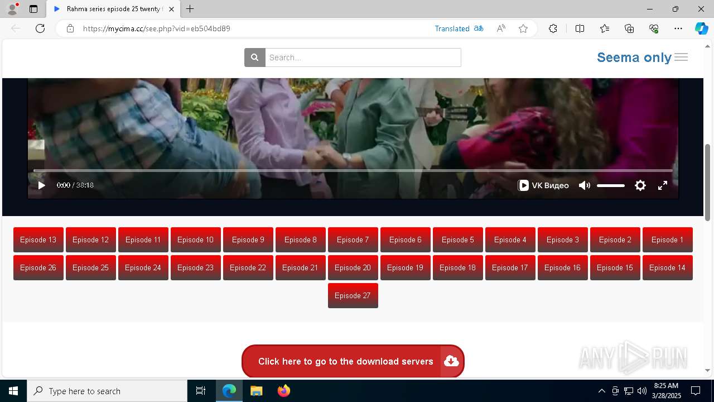Open the Translated page options
714x402 pixels.
(x=459, y=28)
